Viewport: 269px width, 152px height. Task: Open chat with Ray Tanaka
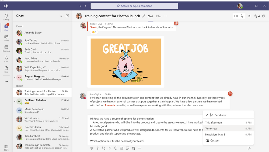pos(42,42)
